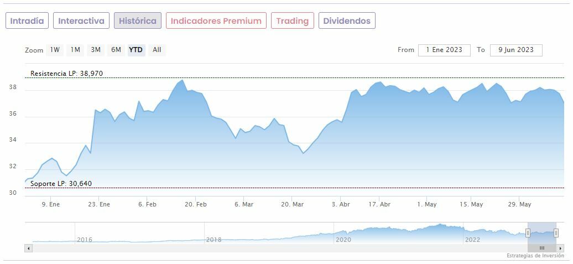Select the Histórica tab

(x=138, y=21)
